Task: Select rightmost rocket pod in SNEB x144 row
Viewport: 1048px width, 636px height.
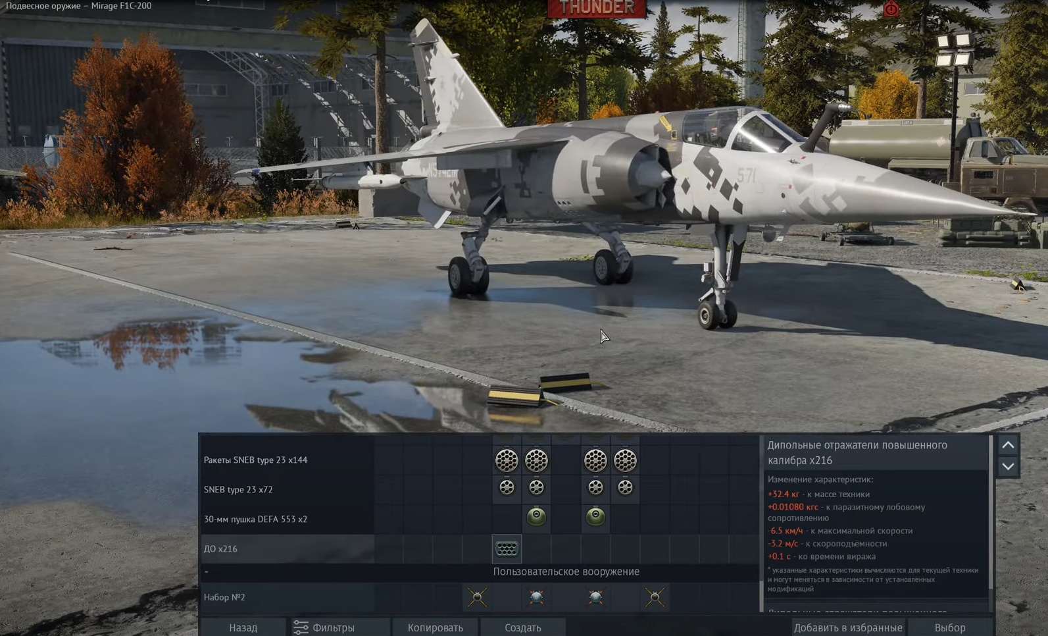Action: tap(625, 460)
